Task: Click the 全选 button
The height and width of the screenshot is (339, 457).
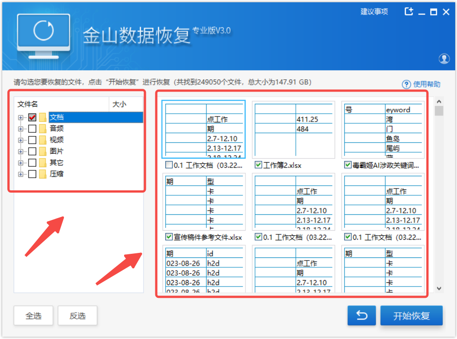Action: pos(34,315)
